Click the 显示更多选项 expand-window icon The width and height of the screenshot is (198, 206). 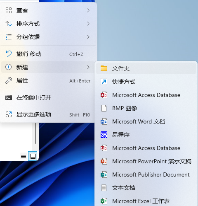click(9, 114)
